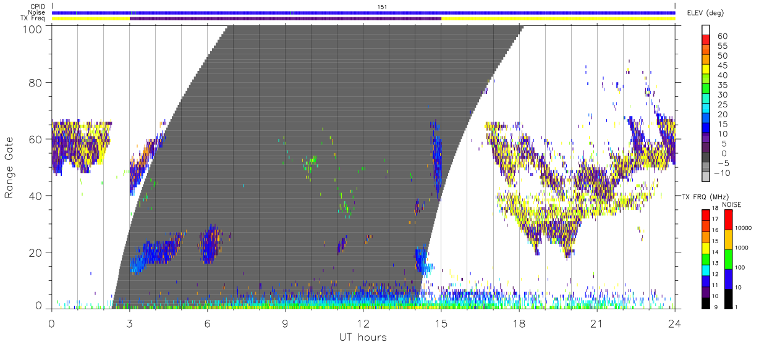Image resolution: width=759 pixels, height=350 pixels.
Task: Click the "3" tick label on the UT hours axis
Action: (x=129, y=323)
